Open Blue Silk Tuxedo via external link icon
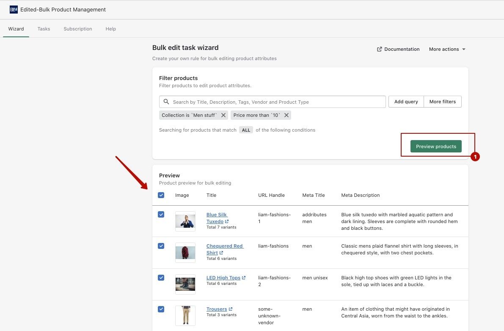The height and width of the screenshot is (331, 504). tap(226, 221)
